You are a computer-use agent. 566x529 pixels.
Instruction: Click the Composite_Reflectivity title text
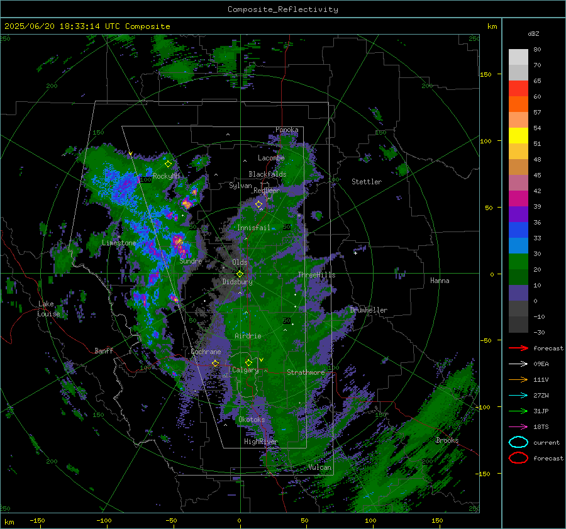[283, 9]
